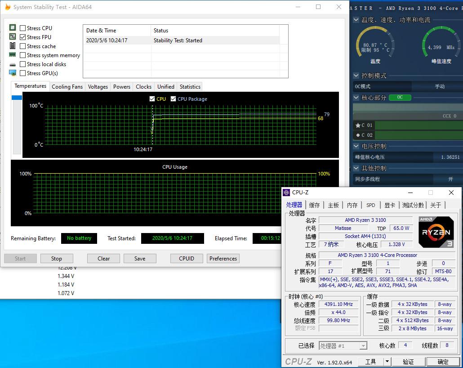
Task: Enable the Stress local disks checkbox
Action: pos(22,64)
